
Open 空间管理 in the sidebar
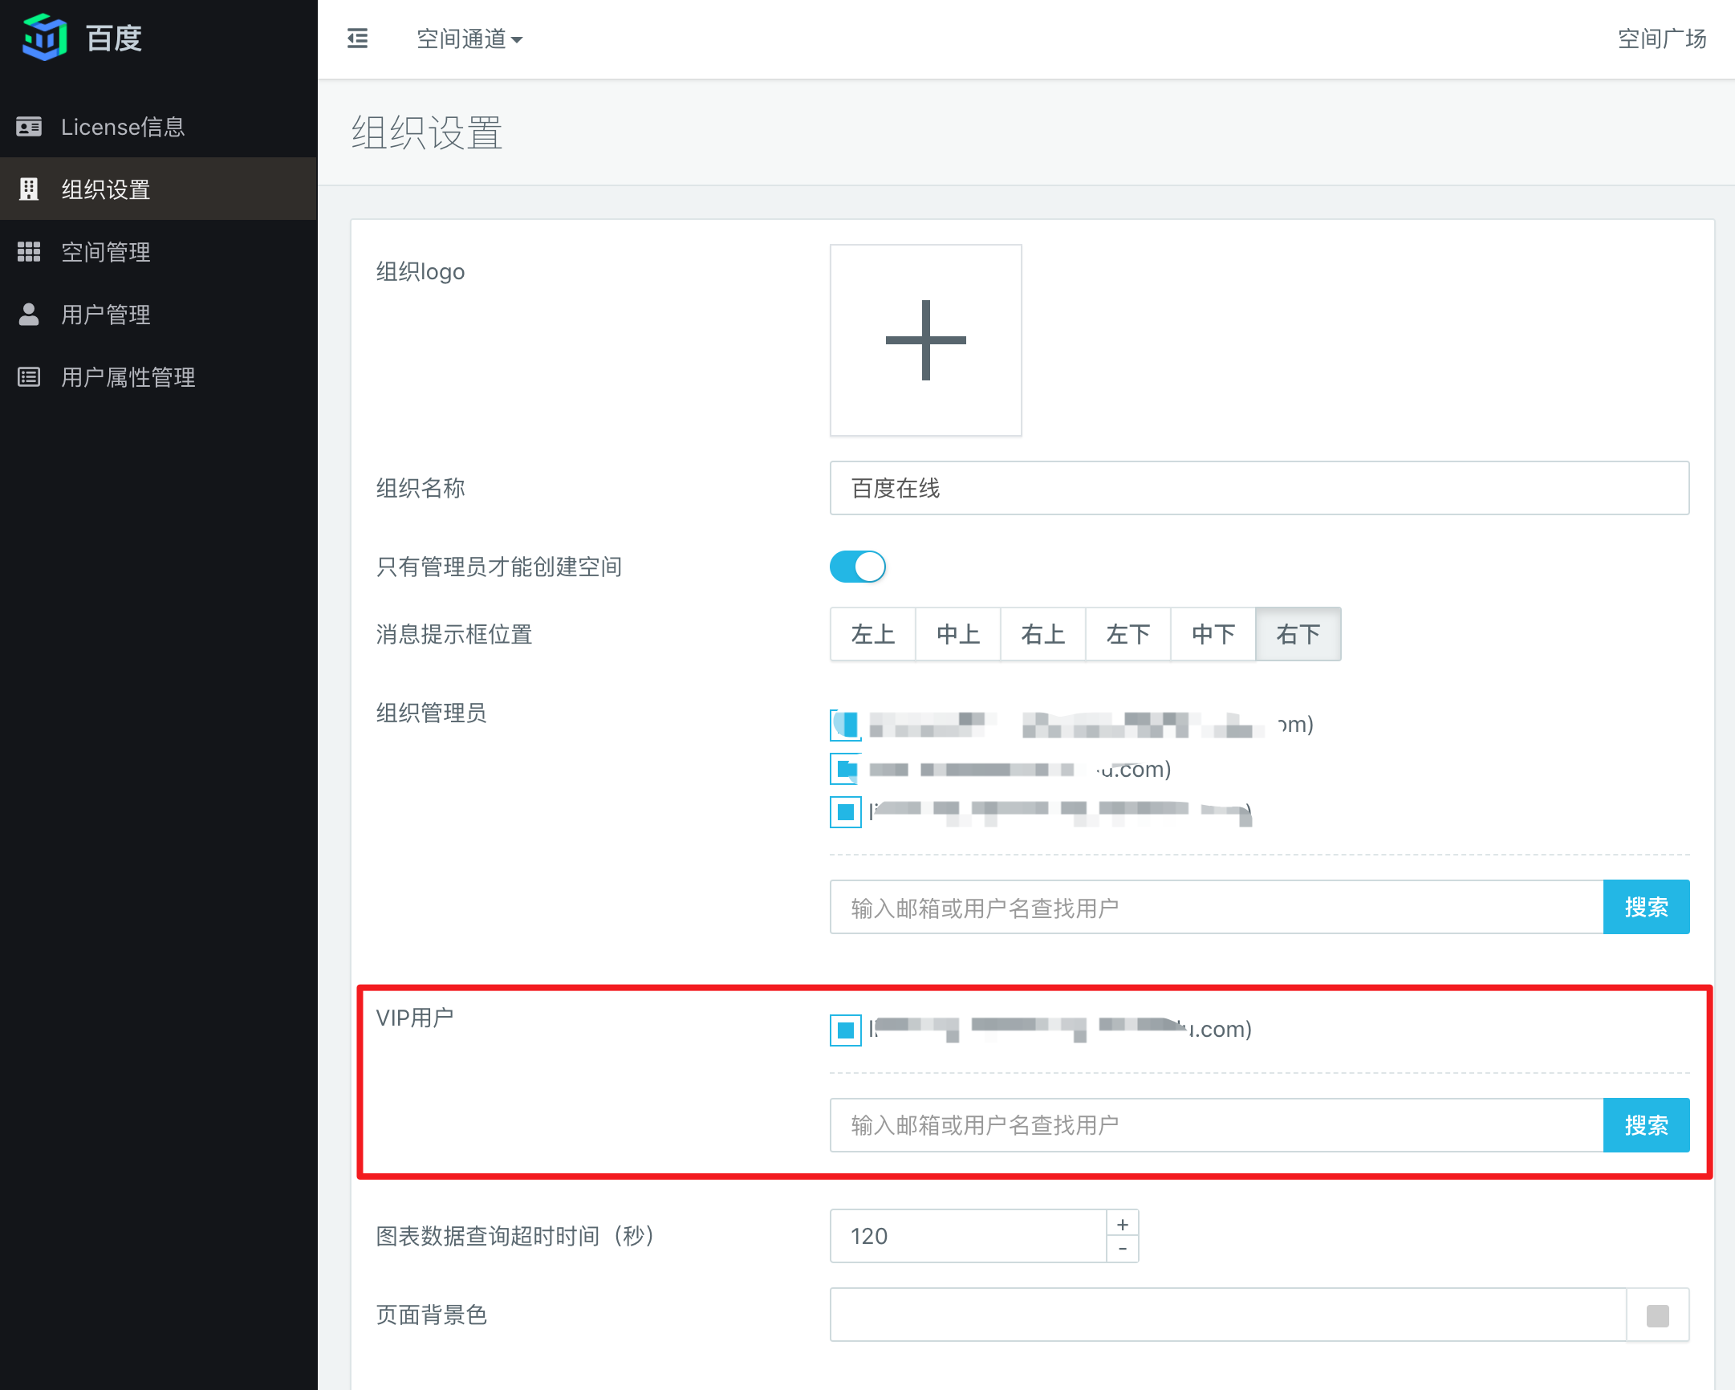click(x=159, y=252)
